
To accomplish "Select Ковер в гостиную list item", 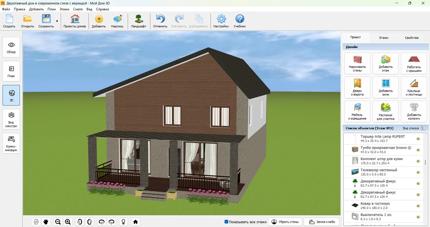I will (380, 206).
